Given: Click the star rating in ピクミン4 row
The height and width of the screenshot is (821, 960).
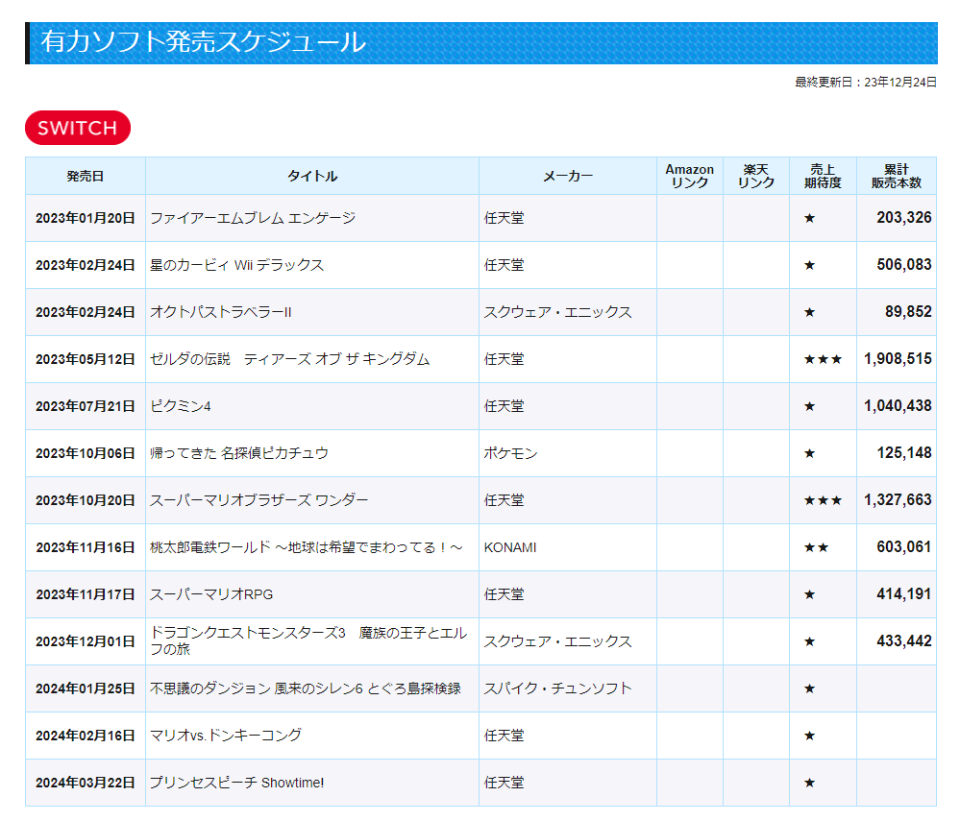Looking at the screenshot, I should click(x=809, y=406).
